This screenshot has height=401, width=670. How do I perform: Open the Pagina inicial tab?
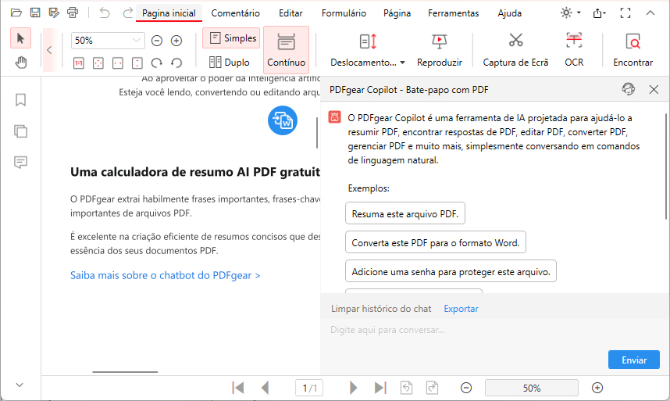pos(169,13)
